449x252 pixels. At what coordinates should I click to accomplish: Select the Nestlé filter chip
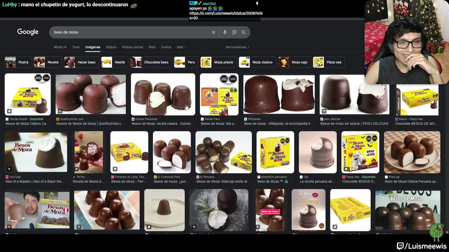click(x=114, y=62)
